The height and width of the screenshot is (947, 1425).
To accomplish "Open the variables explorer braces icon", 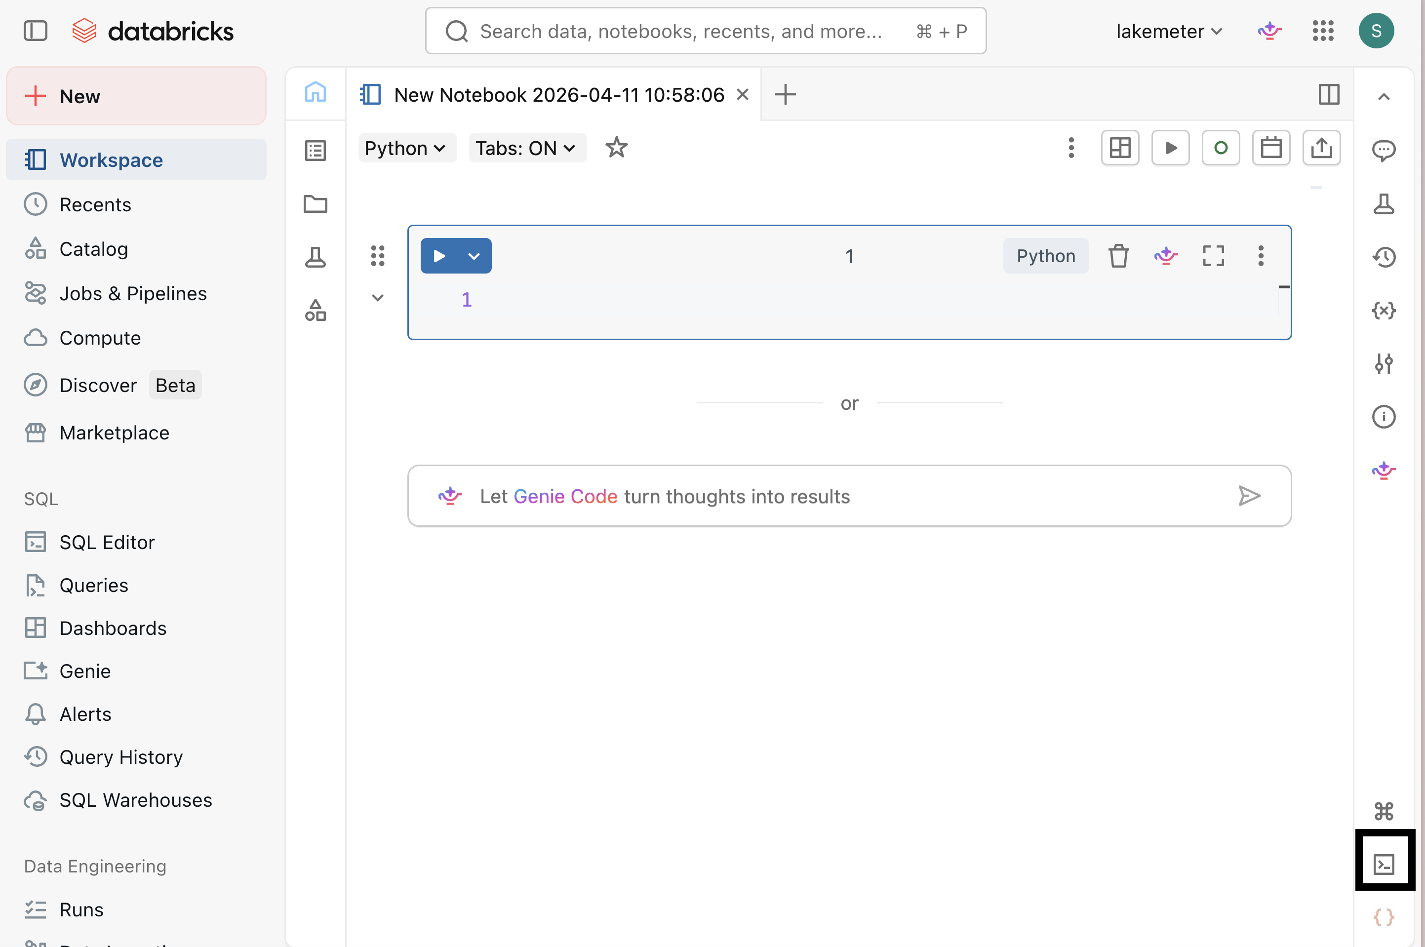I will pos(1384,311).
